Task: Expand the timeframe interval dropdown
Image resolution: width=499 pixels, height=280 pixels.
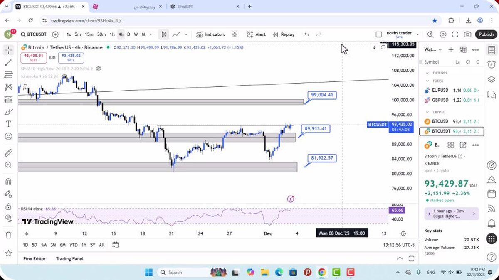Action: click(x=151, y=34)
